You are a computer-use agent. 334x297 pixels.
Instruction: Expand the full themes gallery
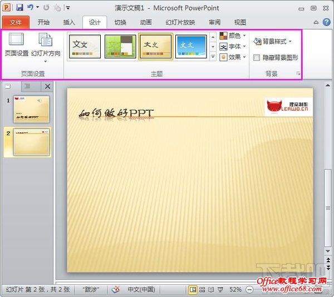pyautogui.click(x=213, y=56)
